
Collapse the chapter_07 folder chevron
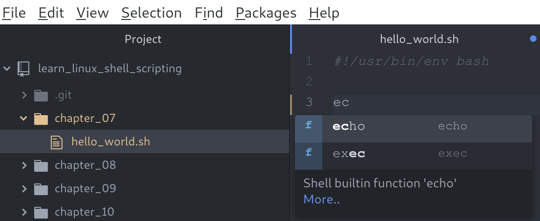tap(23, 119)
